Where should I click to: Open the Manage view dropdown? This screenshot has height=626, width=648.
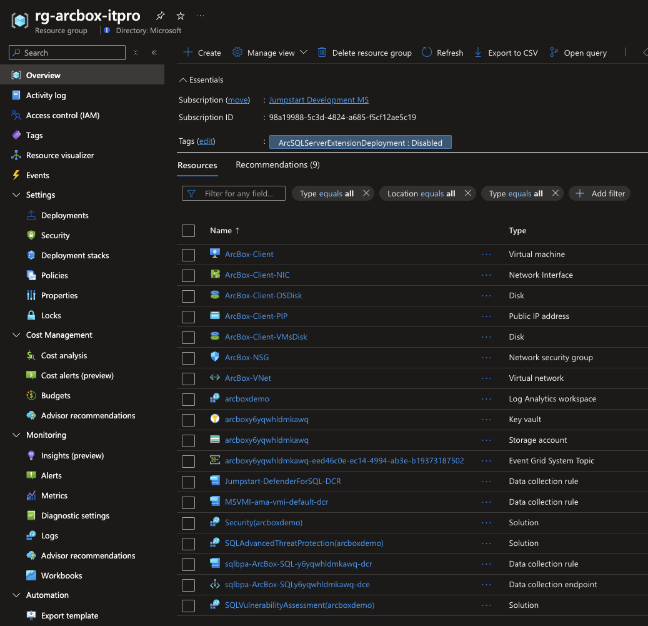coord(270,53)
